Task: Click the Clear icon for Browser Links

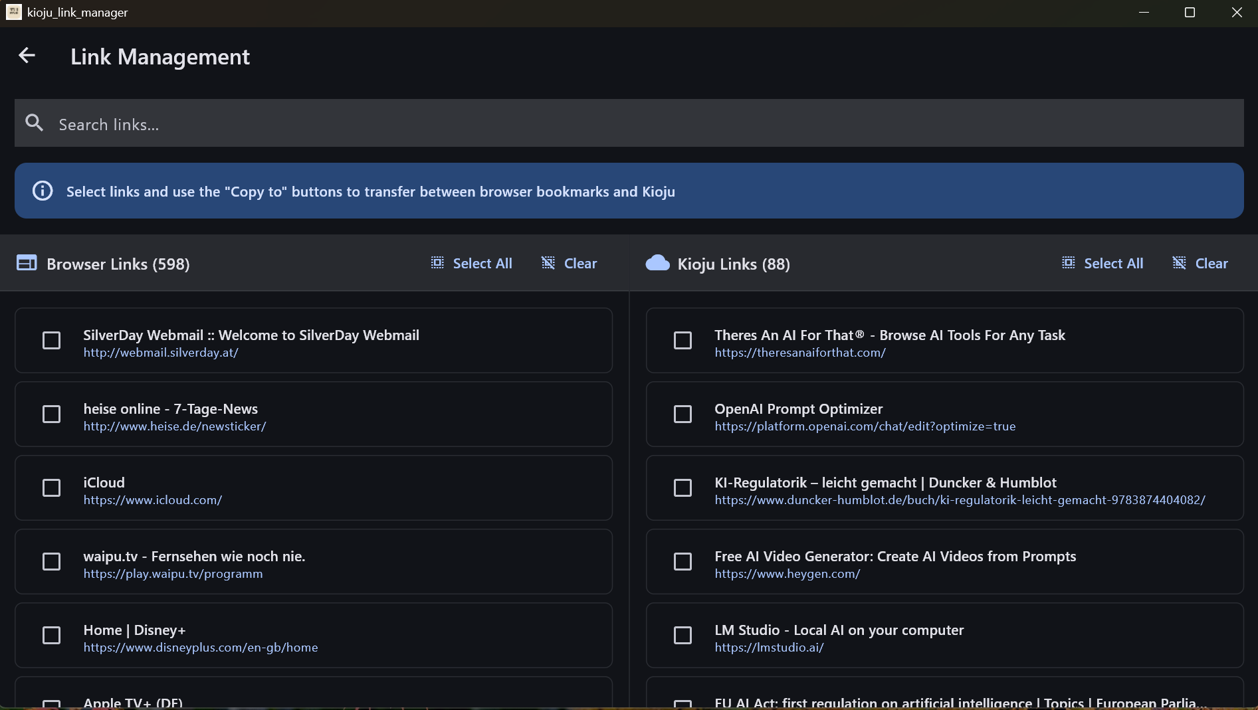Action: pos(548,262)
